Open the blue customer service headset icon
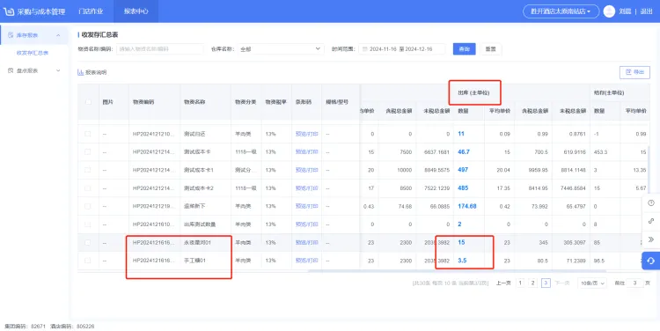This screenshot has width=660, height=331. pos(650,261)
